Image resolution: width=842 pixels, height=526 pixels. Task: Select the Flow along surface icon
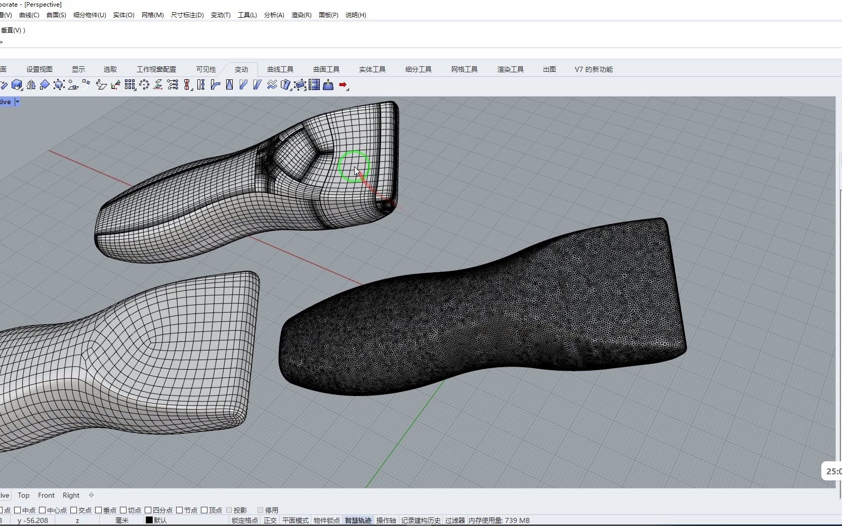(285, 84)
